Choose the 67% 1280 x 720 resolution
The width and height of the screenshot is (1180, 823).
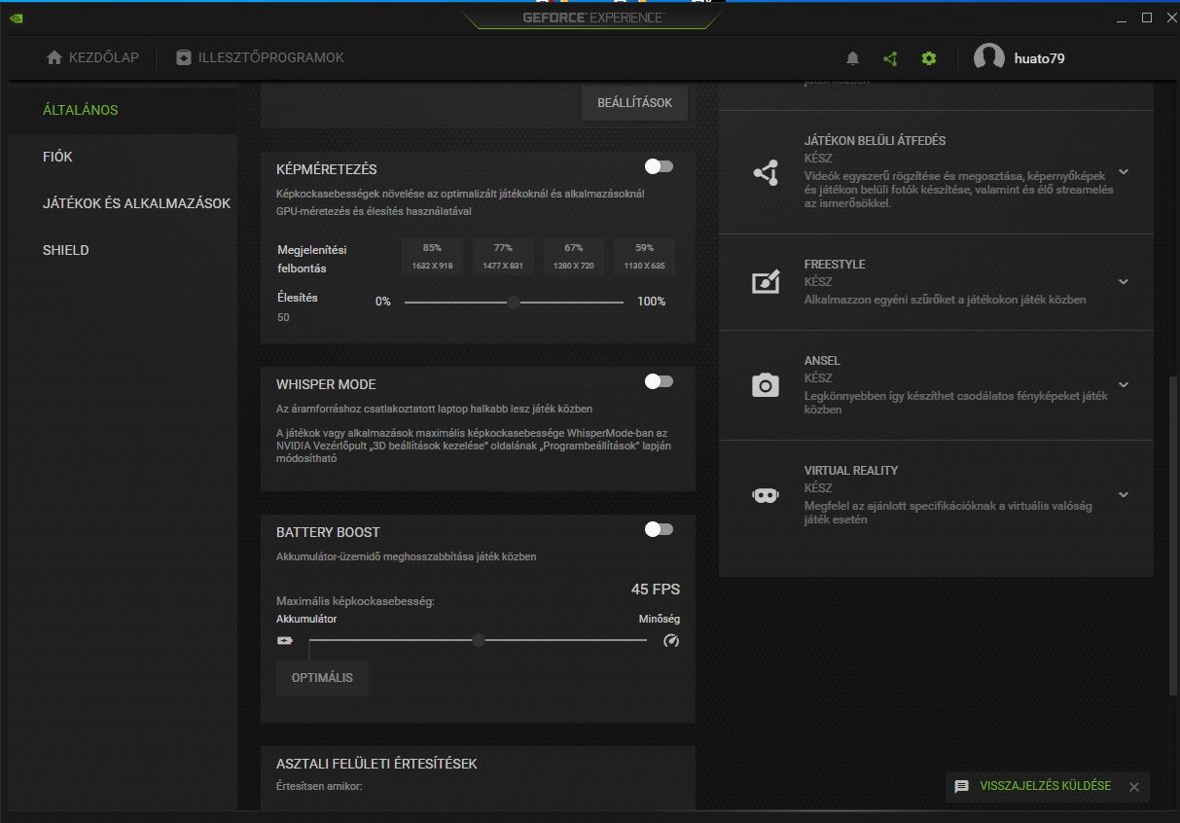pos(574,256)
